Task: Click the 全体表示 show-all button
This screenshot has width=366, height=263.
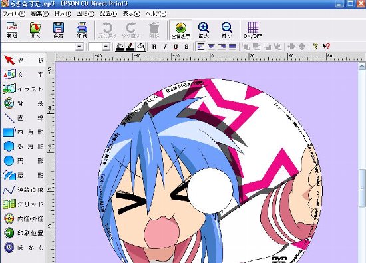Action: coord(180,30)
